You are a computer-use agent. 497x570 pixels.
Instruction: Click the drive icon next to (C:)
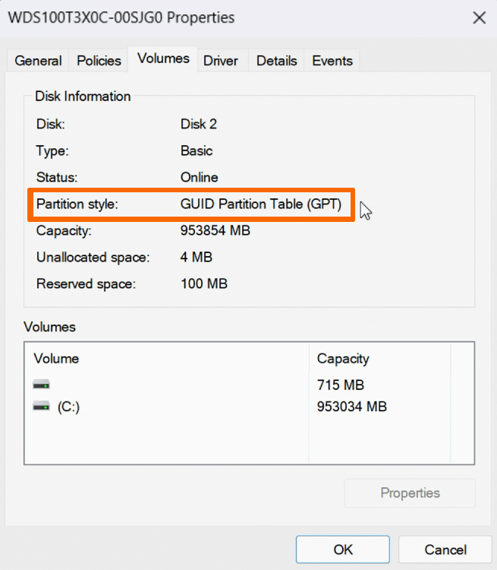41,407
